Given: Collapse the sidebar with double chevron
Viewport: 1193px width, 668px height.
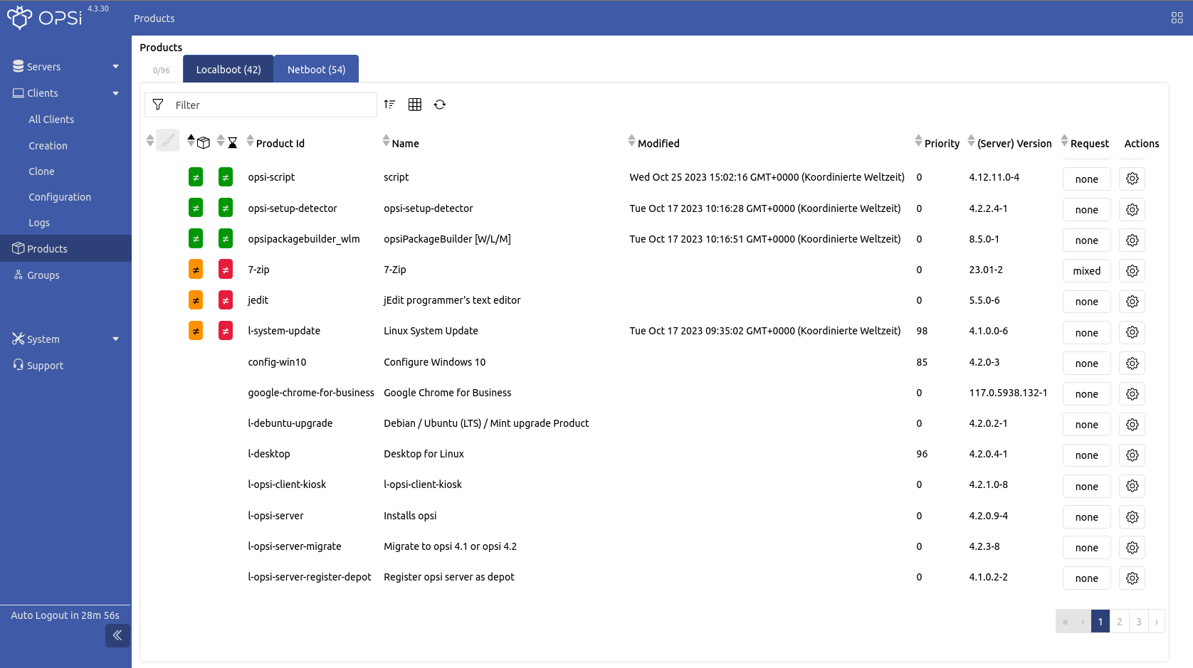Looking at the screenshot, I should (x=117, y=635).
